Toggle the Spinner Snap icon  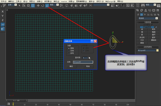[85, 5]
